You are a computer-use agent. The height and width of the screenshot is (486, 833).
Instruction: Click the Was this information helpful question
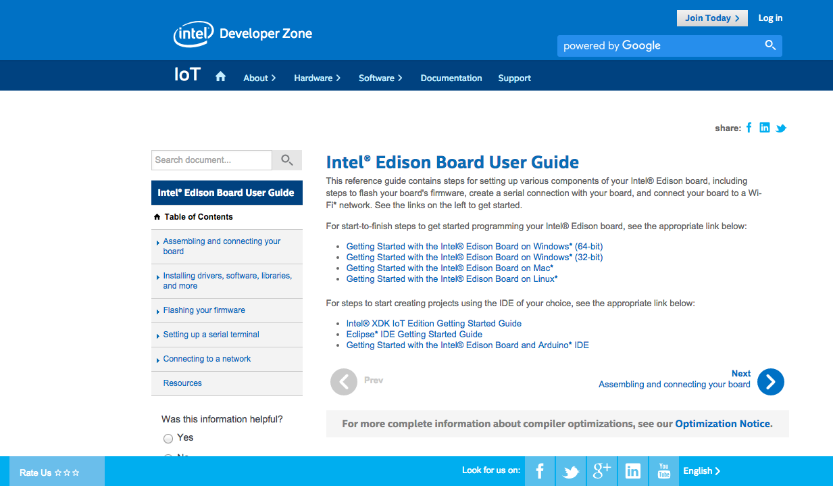(x=222, y=419)
